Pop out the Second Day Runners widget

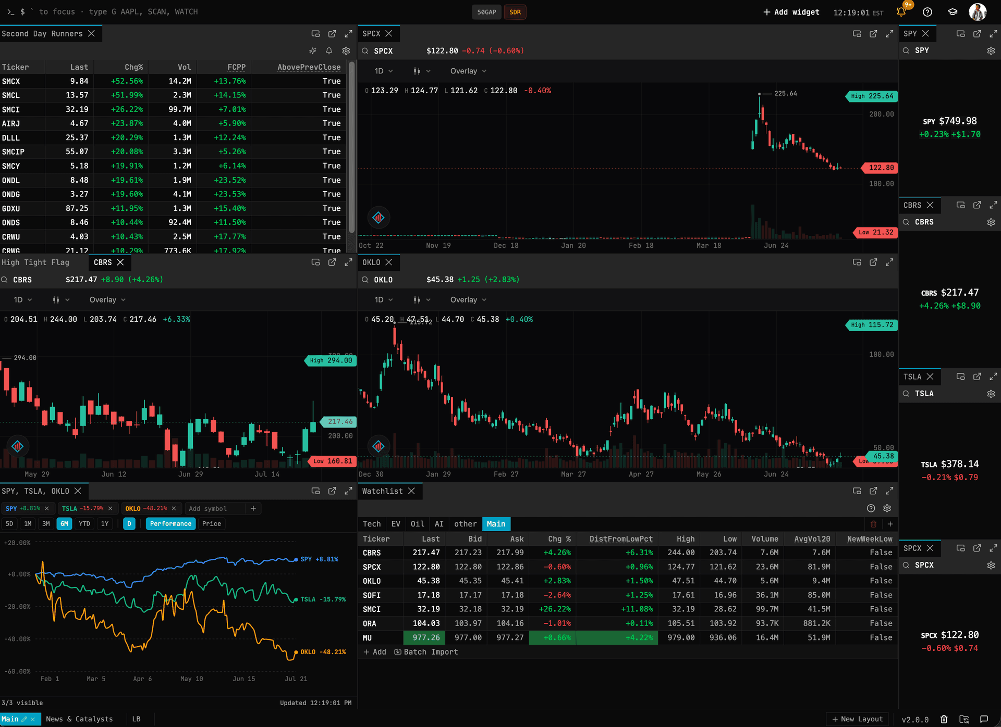pos(332,34)
